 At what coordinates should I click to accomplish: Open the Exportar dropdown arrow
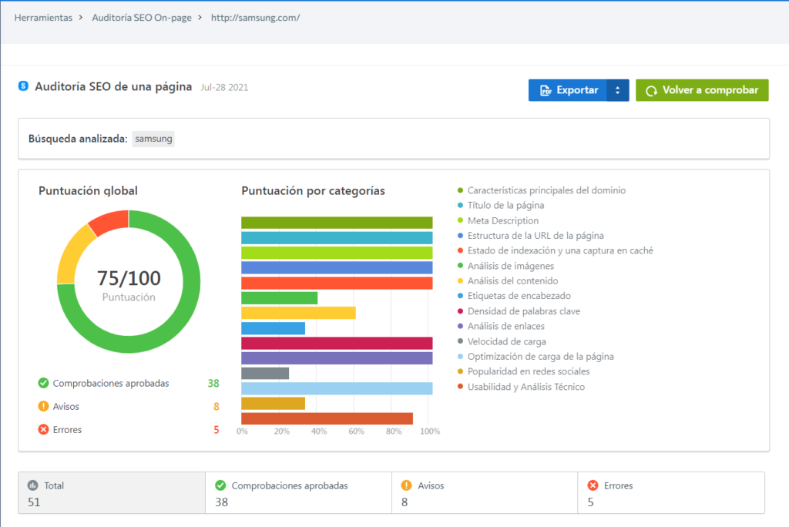(x=617, y=90)
